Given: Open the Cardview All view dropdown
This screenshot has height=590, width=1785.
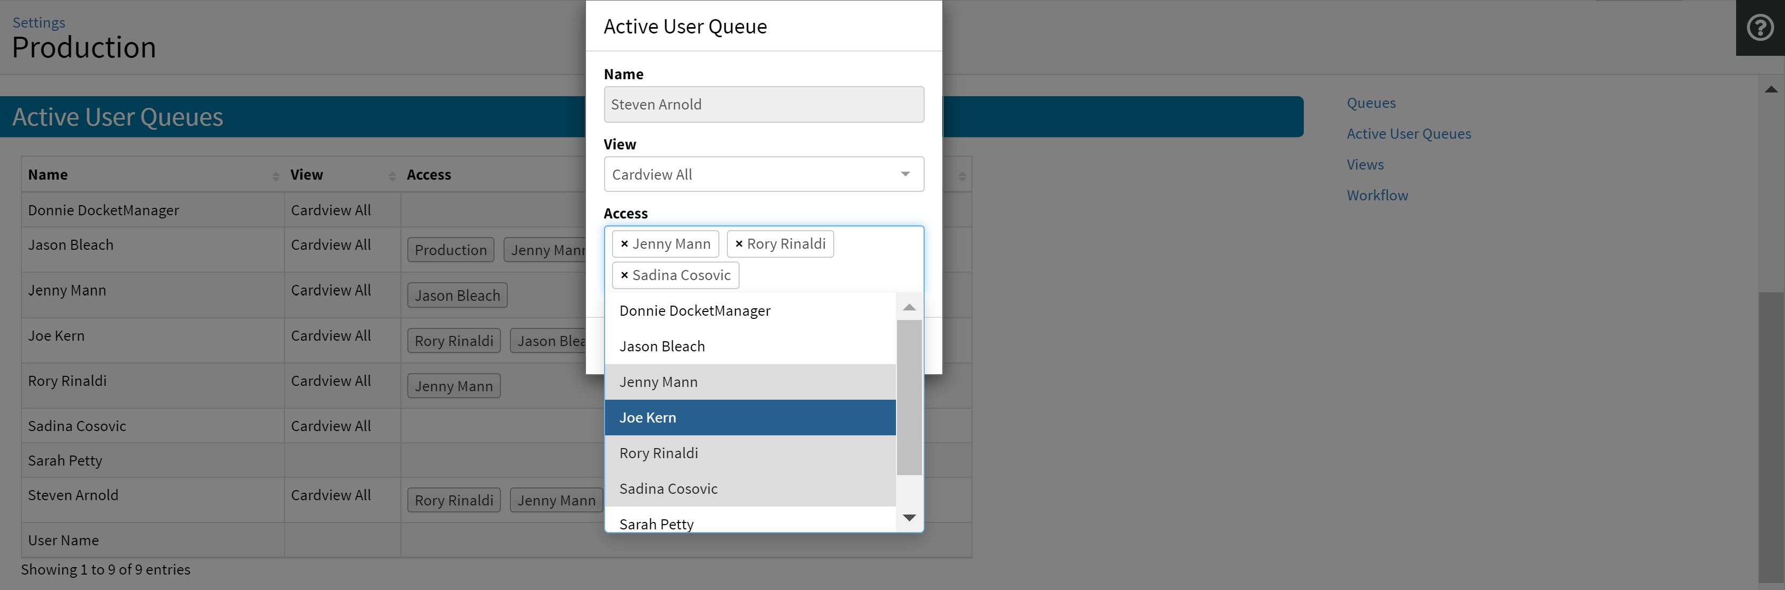Looking at the screenshot, I should click(763, 174).
